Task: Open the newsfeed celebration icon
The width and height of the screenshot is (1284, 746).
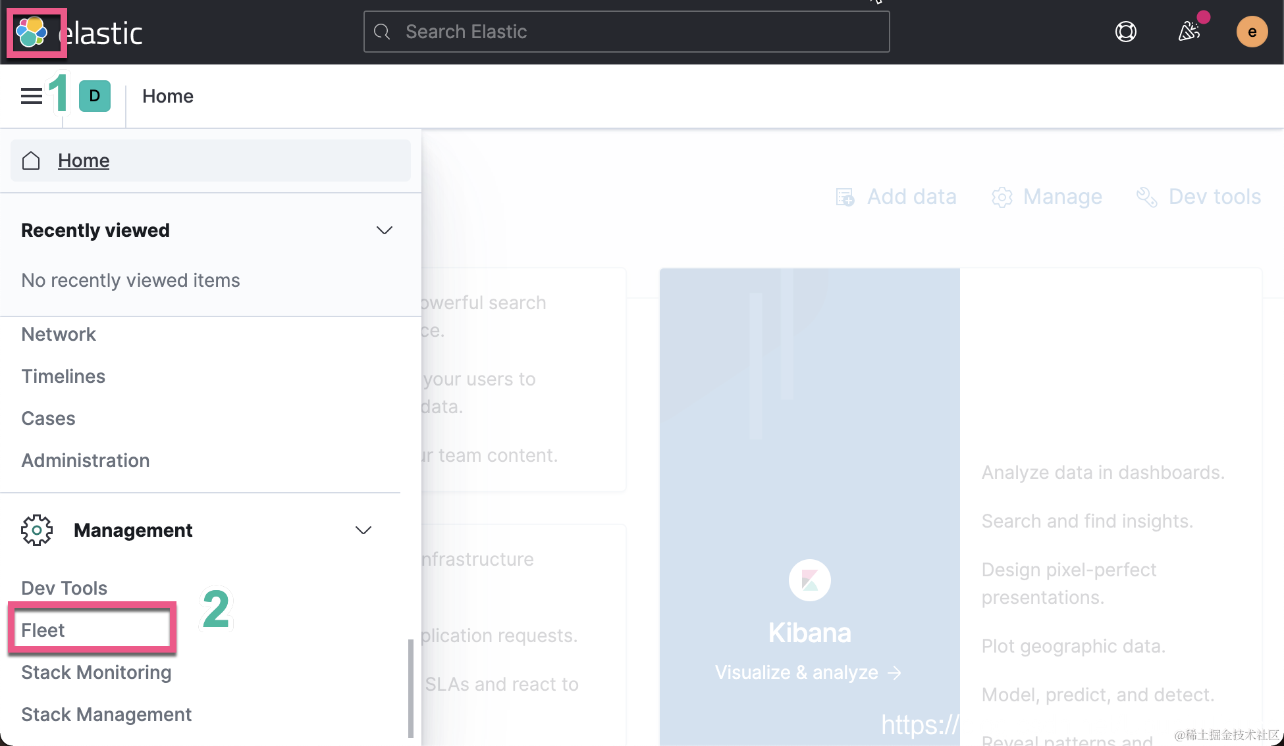Action: (x=1189, y=32)
